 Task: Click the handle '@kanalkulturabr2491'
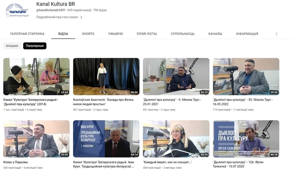51,10
